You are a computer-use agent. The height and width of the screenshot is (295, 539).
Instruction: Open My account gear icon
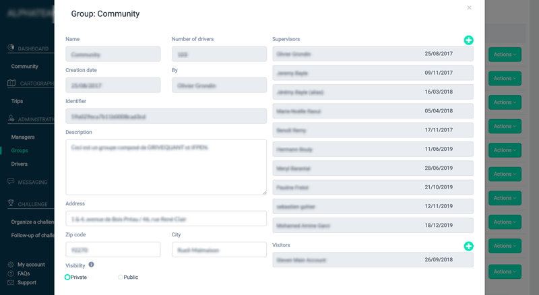[11, 265]
